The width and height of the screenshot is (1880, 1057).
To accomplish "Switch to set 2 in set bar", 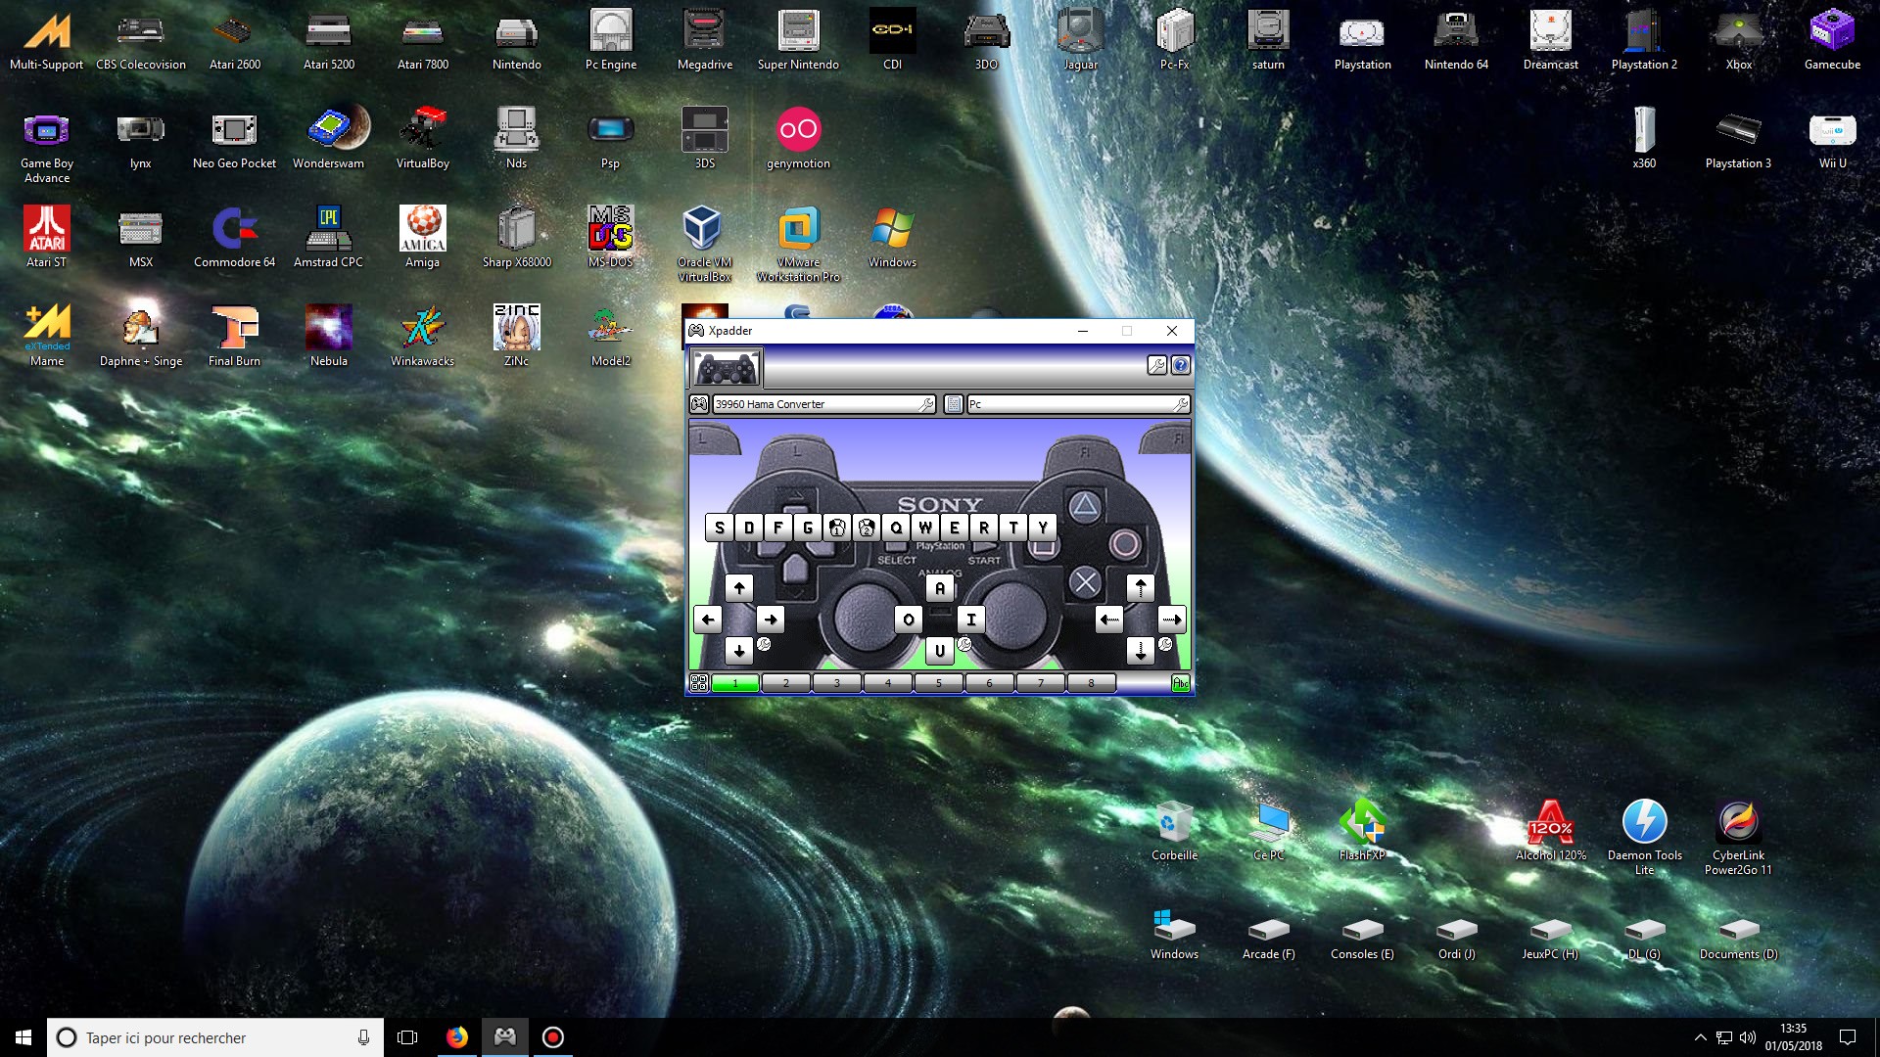I will [786, 683].
